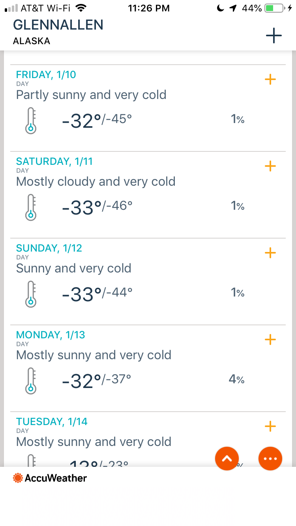Tap Monday's thermometer icon

(31, 381)
